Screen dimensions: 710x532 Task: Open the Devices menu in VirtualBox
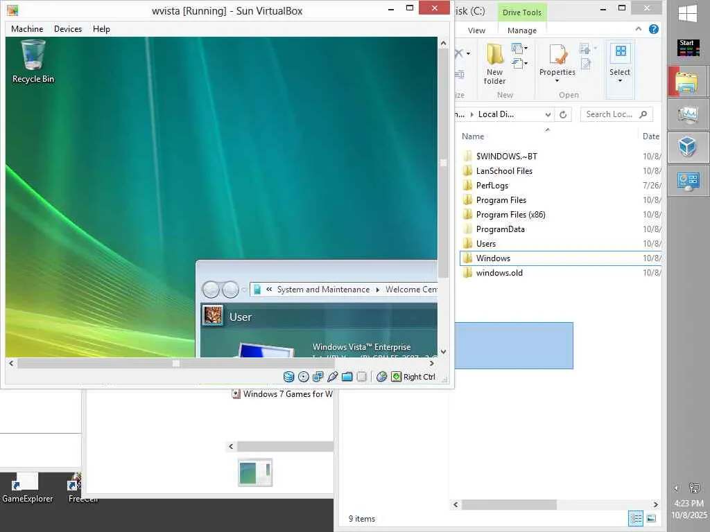coord(68,29)
